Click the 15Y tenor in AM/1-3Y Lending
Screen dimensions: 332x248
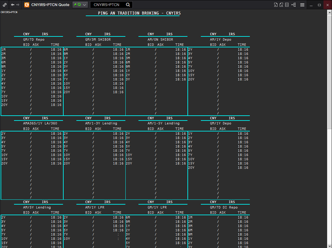[x=67, y=159]
